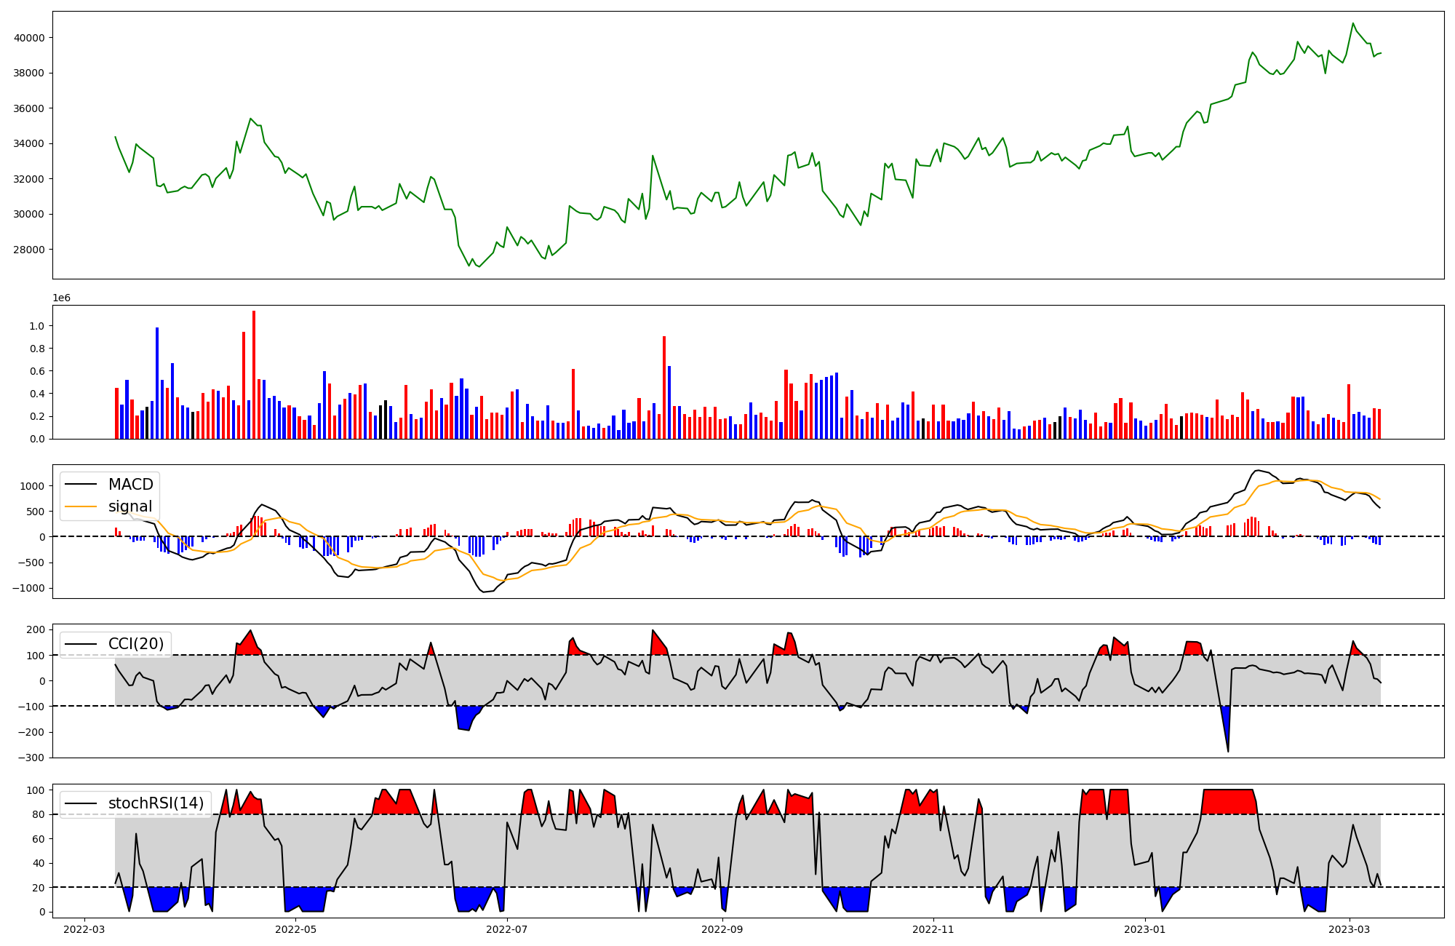Click the 28000 price axis label
Screen dimensions: 1455x946
tap(29, 250)
